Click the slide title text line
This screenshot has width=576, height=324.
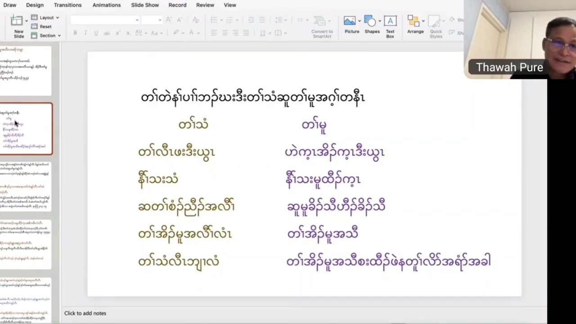pyautogui.click(x=252, y=98)
